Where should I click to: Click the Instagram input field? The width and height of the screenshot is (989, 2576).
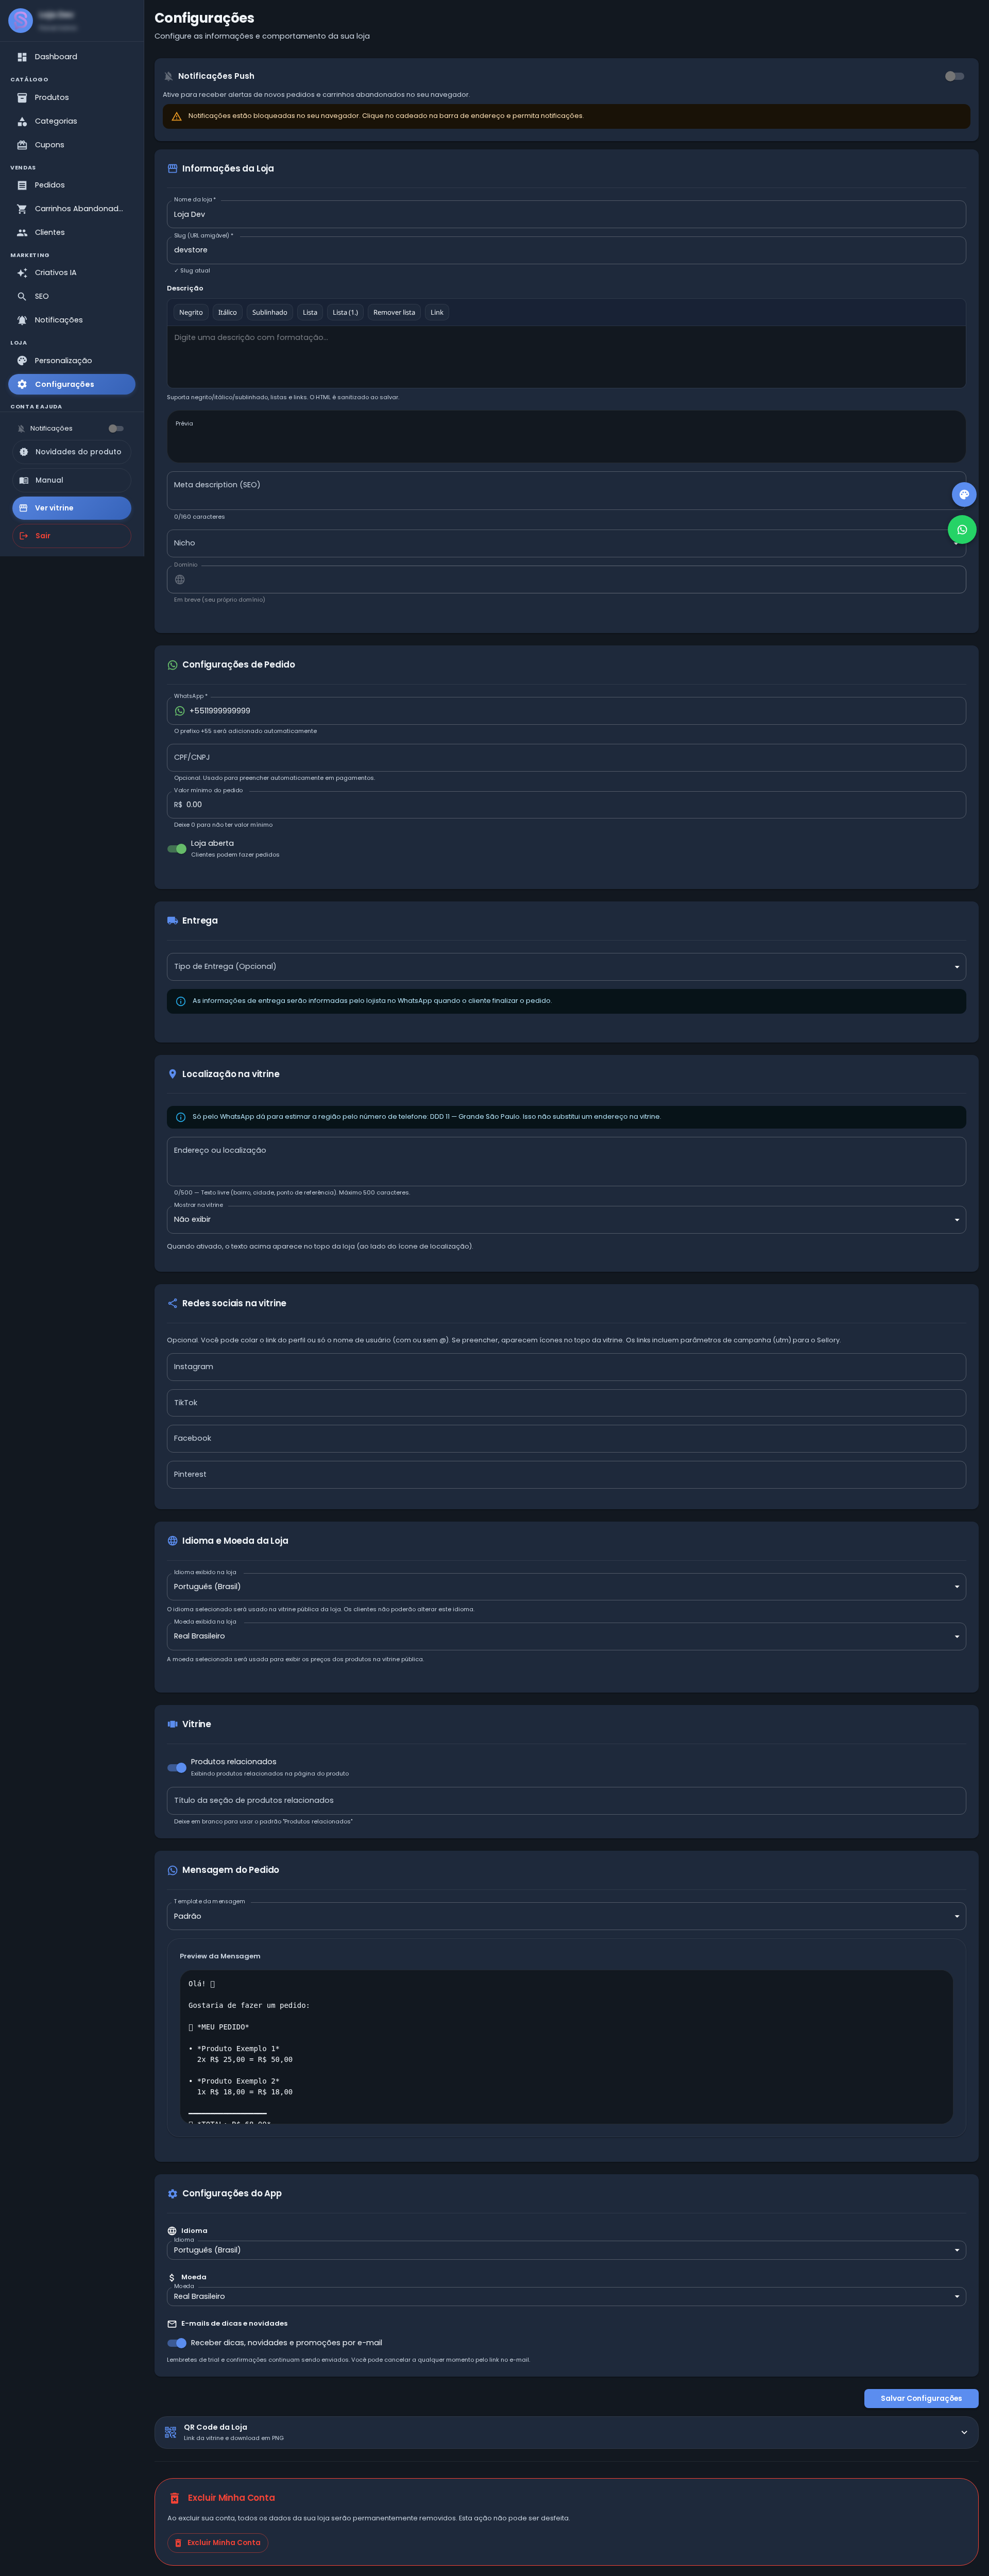click(566, 1367)
